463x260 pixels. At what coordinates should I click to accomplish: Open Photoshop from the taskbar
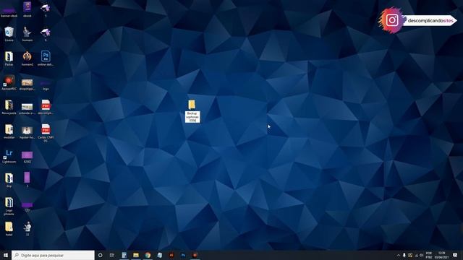(x=183, y=255)
